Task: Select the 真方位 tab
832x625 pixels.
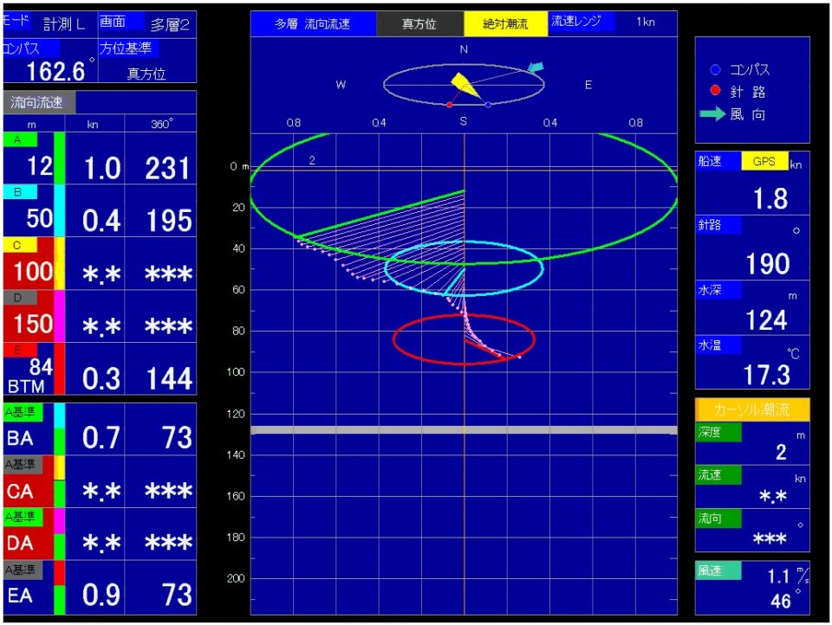Action: 419,23
